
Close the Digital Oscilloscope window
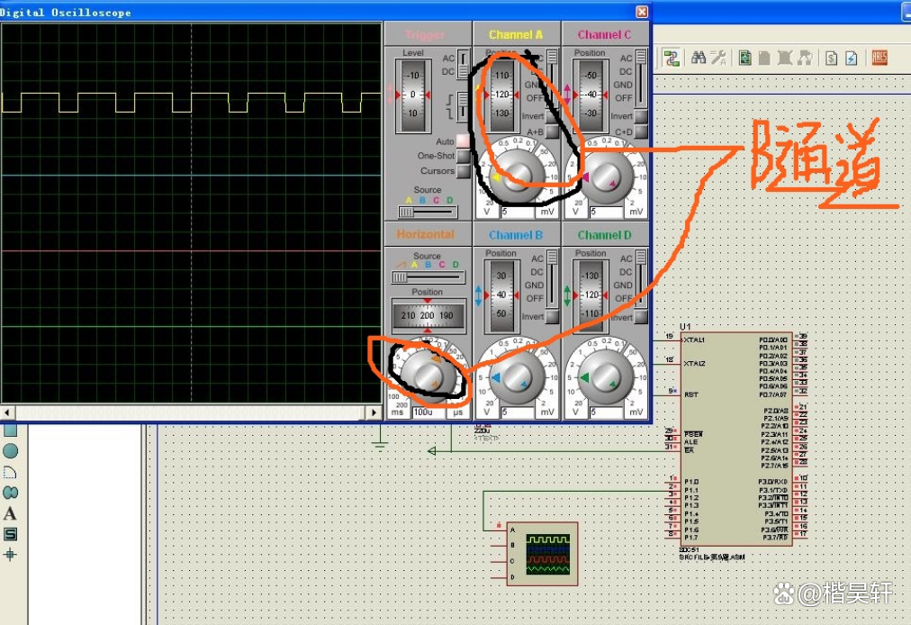point(642,13)
